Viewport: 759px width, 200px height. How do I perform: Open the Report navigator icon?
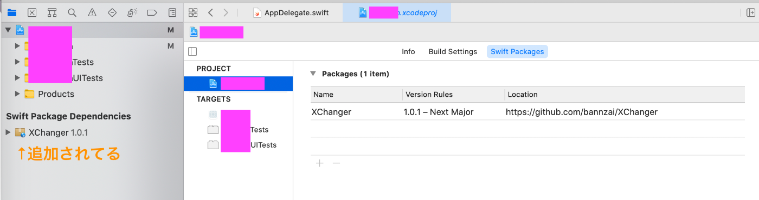pyautogui.click(x=172, y=12)
